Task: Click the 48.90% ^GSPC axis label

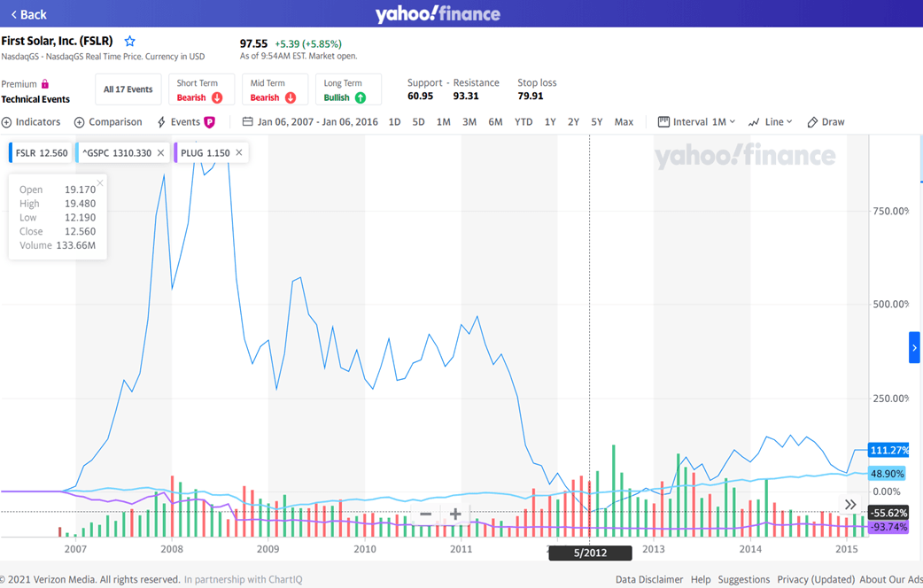Action: coord(887,474)
